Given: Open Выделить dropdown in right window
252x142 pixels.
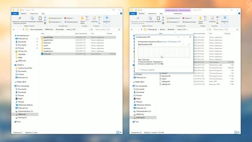Looking at the screenshot, I should [225, 20].
